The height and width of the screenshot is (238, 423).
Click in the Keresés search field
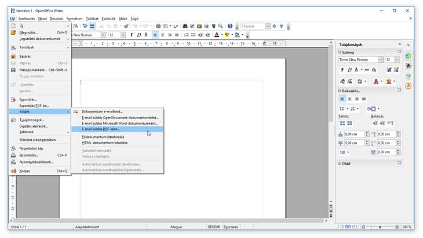(254, 26)
